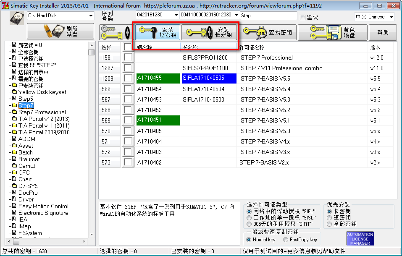Click the document icon beside F System

[x=14, y=232]
